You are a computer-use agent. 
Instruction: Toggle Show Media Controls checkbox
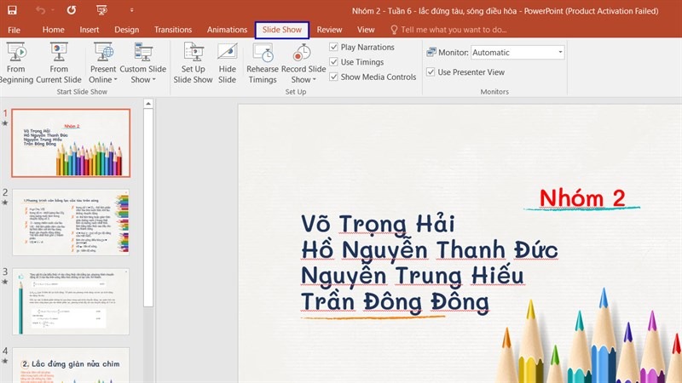(333, 77)
